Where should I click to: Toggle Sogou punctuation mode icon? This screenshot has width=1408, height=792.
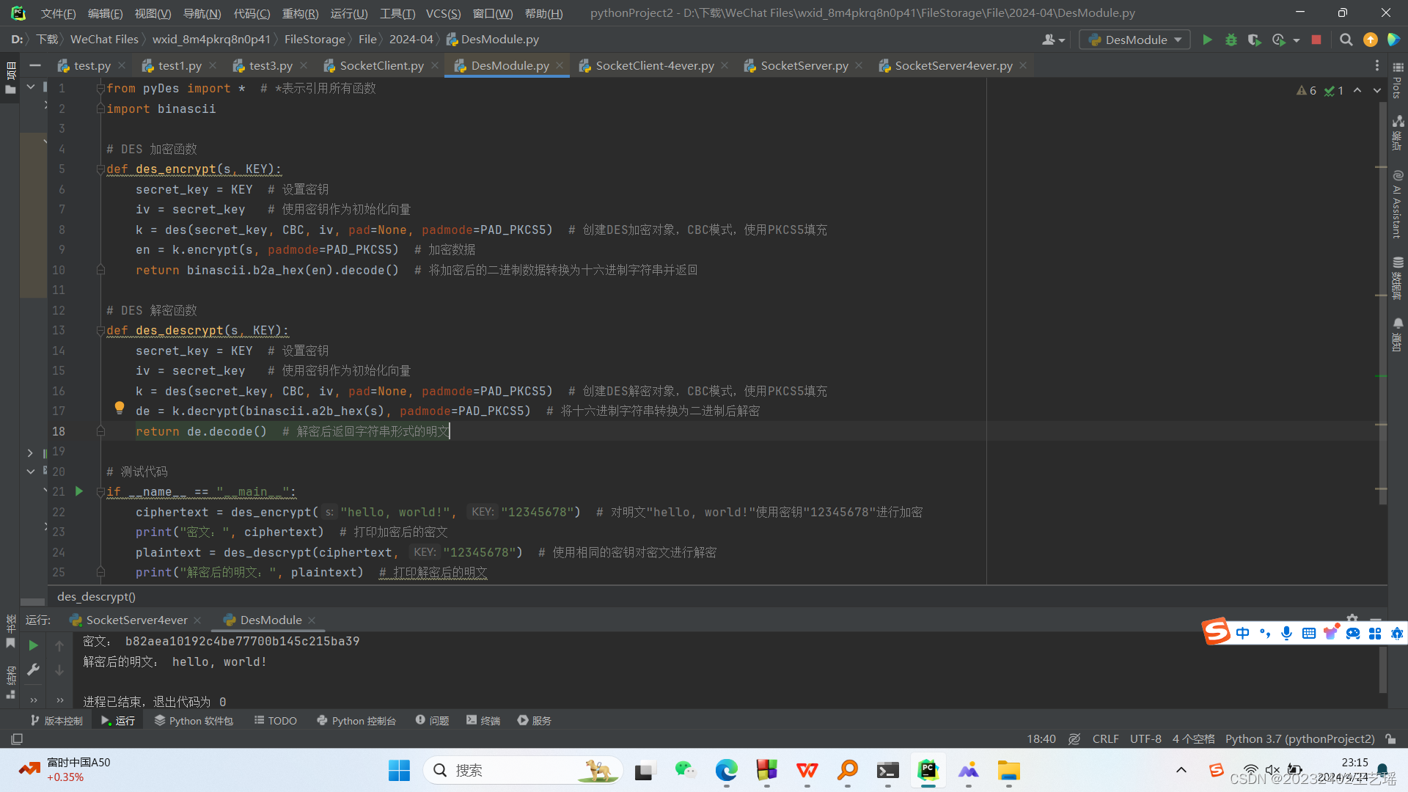pyautogui.click(x=1264, y=633)
